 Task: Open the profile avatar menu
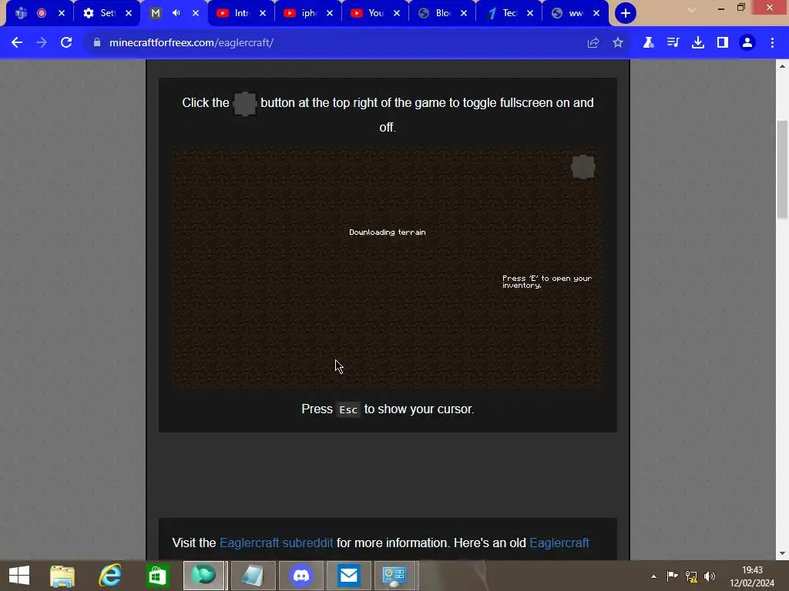[x=747, y=43]
